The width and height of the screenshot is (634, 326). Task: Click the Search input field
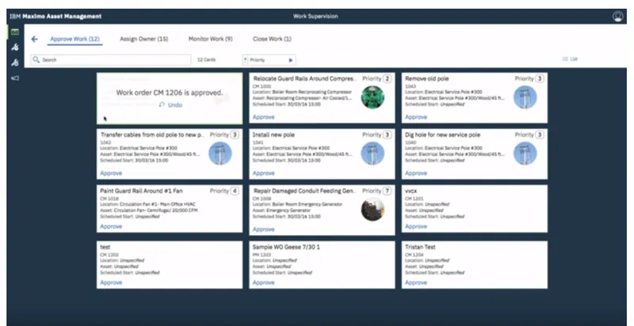click(x=111, y=59)
